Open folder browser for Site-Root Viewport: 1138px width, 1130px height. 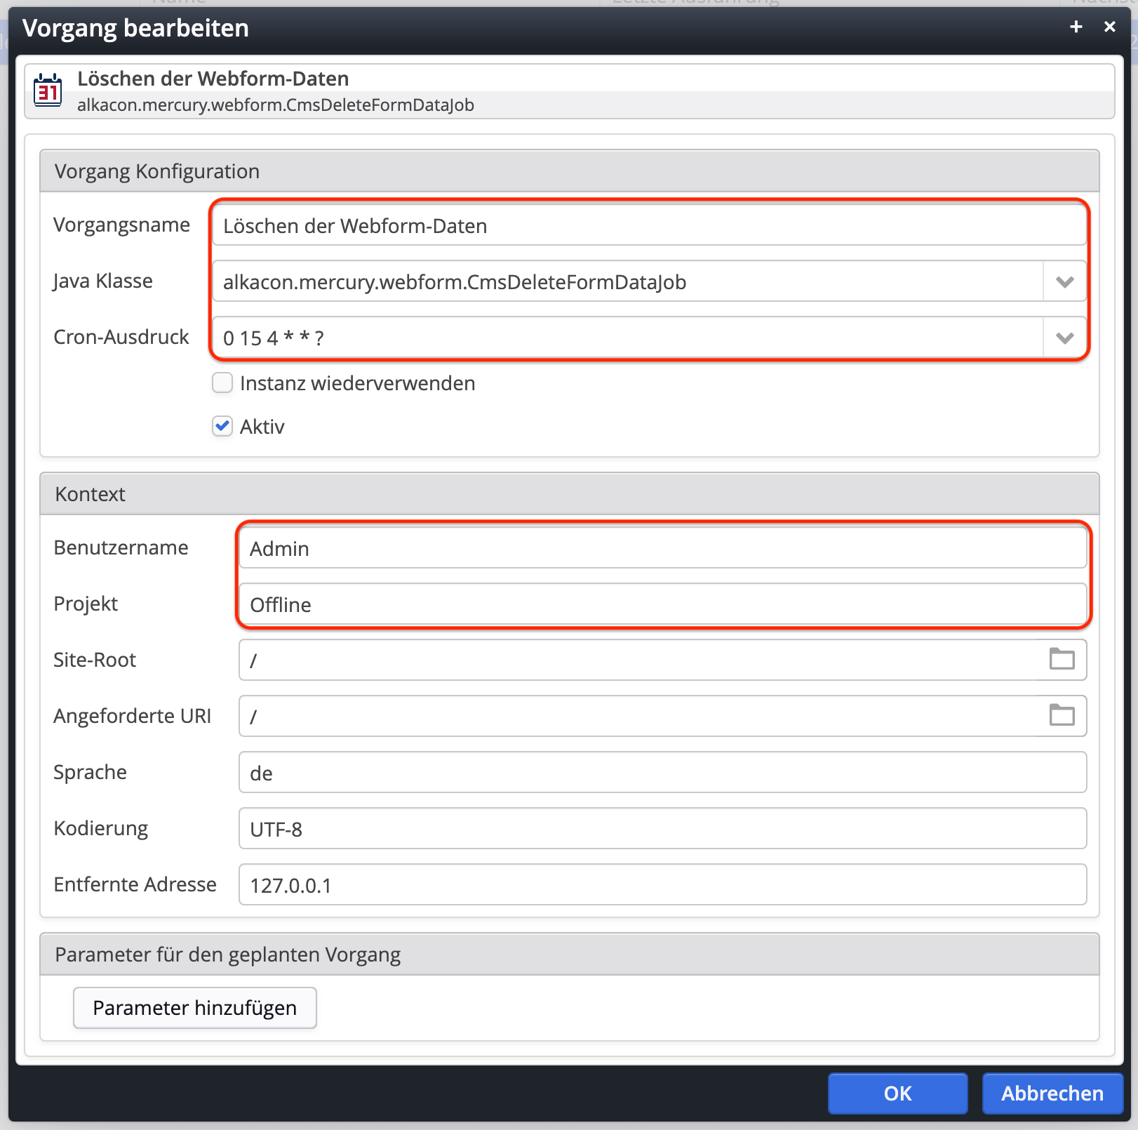point(1062,659)
